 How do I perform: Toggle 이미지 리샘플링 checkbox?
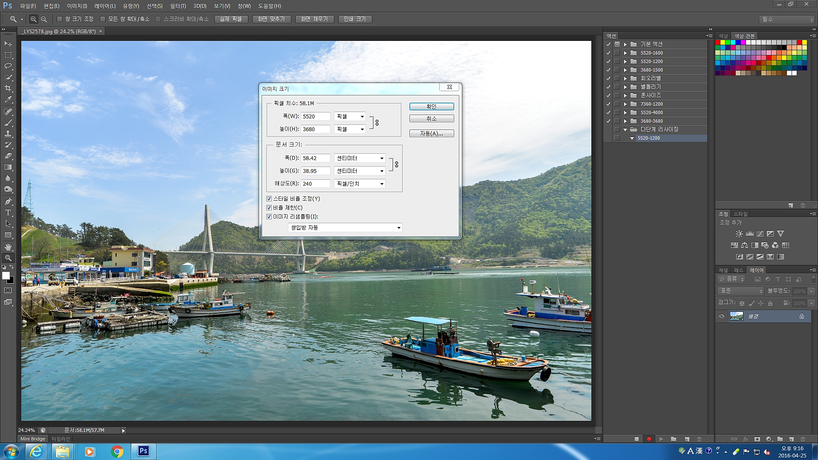click(x=269, y=217)
